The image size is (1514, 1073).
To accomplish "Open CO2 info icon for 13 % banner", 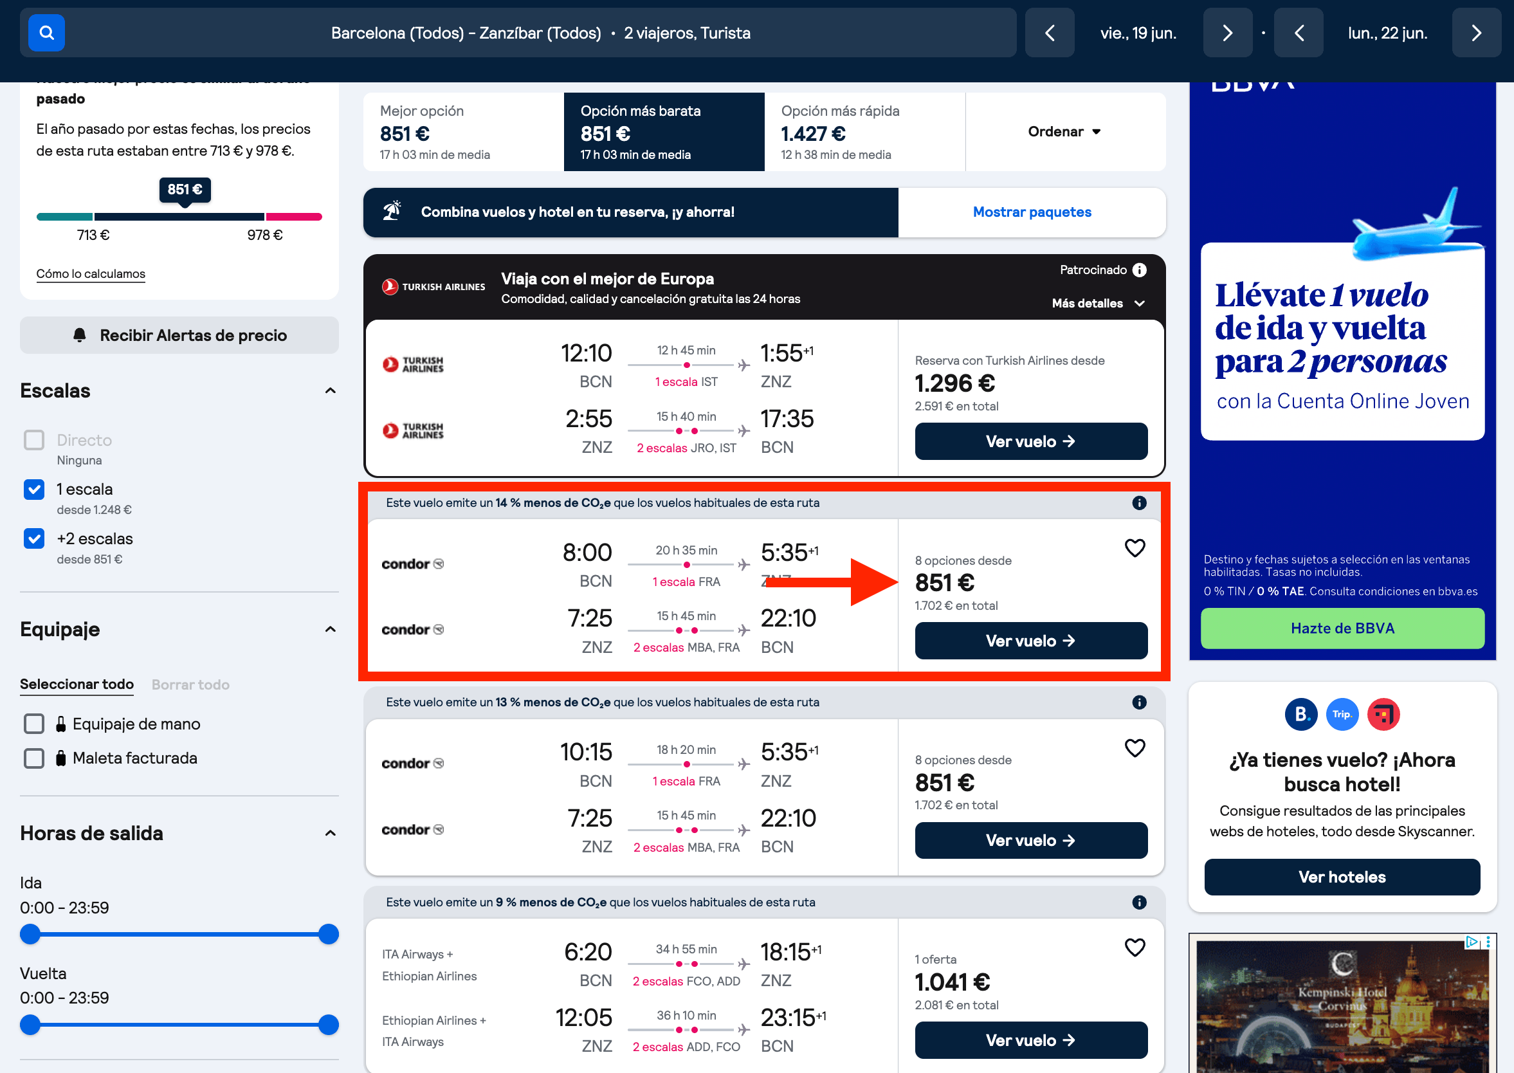I will click(1140, 702).
